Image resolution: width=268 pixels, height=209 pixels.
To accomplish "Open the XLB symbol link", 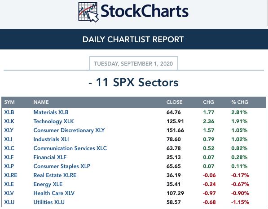I will (9, 112).
